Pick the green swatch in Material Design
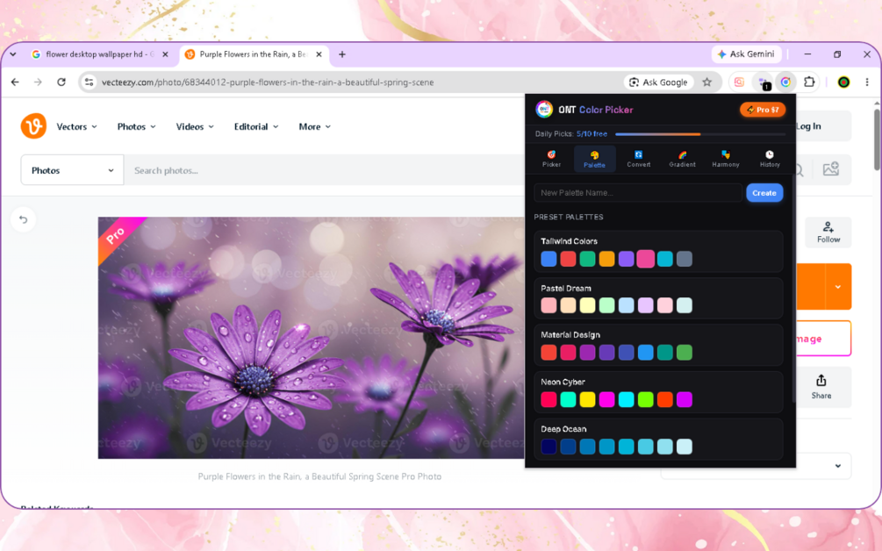The height and width of the screenshot is (551, 882). [x=684, y=353]
